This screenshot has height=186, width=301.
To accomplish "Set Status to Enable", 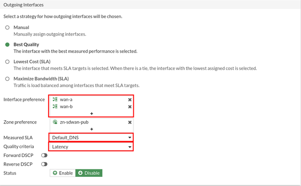I will 63,173.
